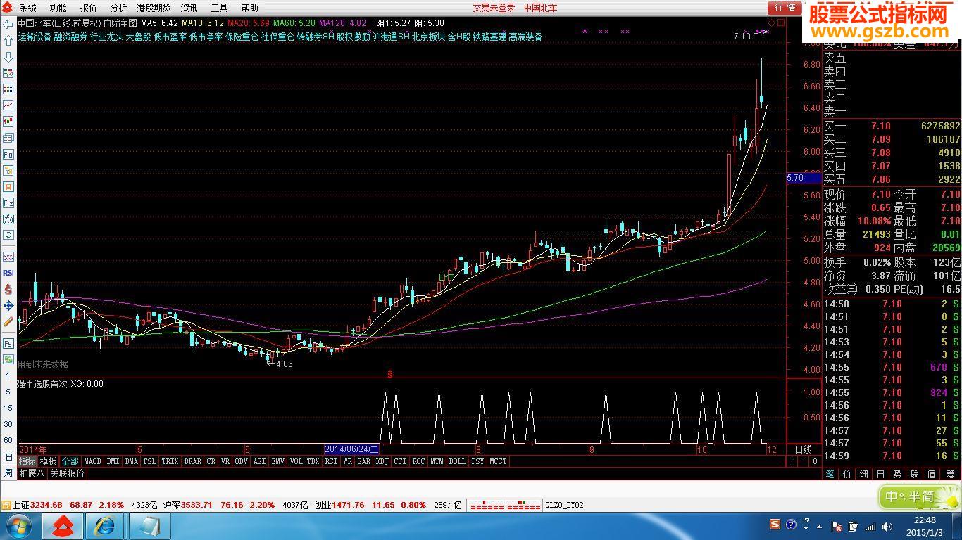Open Internet Explorer from the taskbar
The height and width of the screenshot is (540, 962).
106,525
